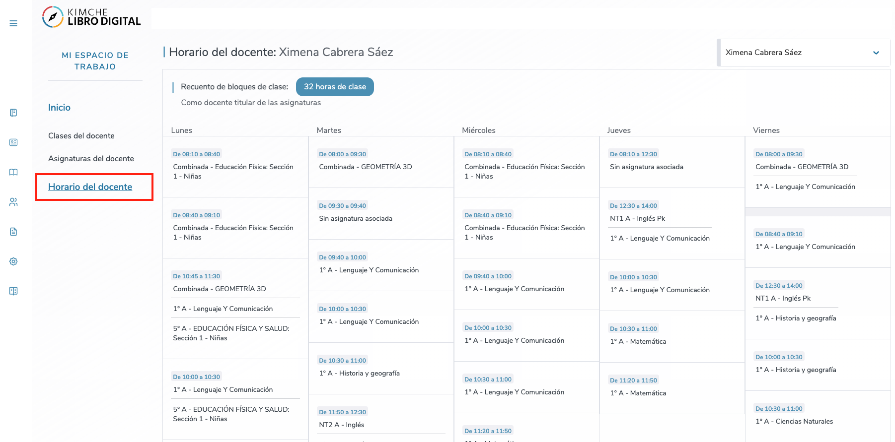This screenshot has height=442, width=895.
Task: Select Jueves block De 10:30 a 11:00
Action: click(x=634, y=329)
